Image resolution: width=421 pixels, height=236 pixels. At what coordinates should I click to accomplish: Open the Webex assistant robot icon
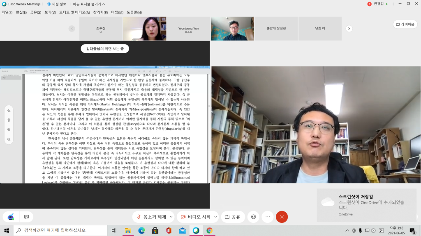point(11,217)
